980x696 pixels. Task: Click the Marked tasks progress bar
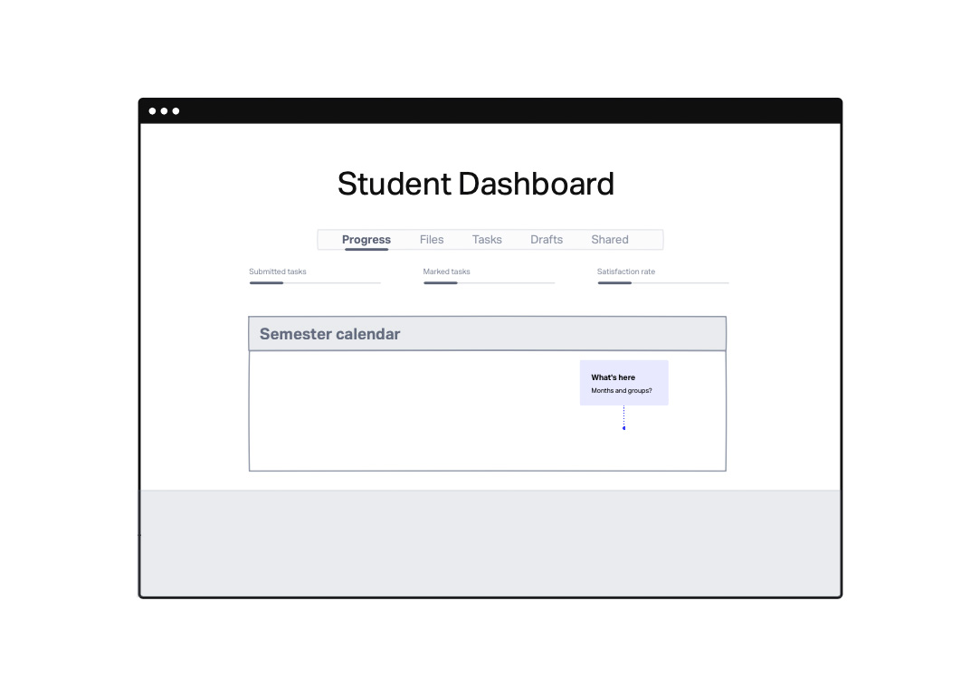(x=489, y=283)
